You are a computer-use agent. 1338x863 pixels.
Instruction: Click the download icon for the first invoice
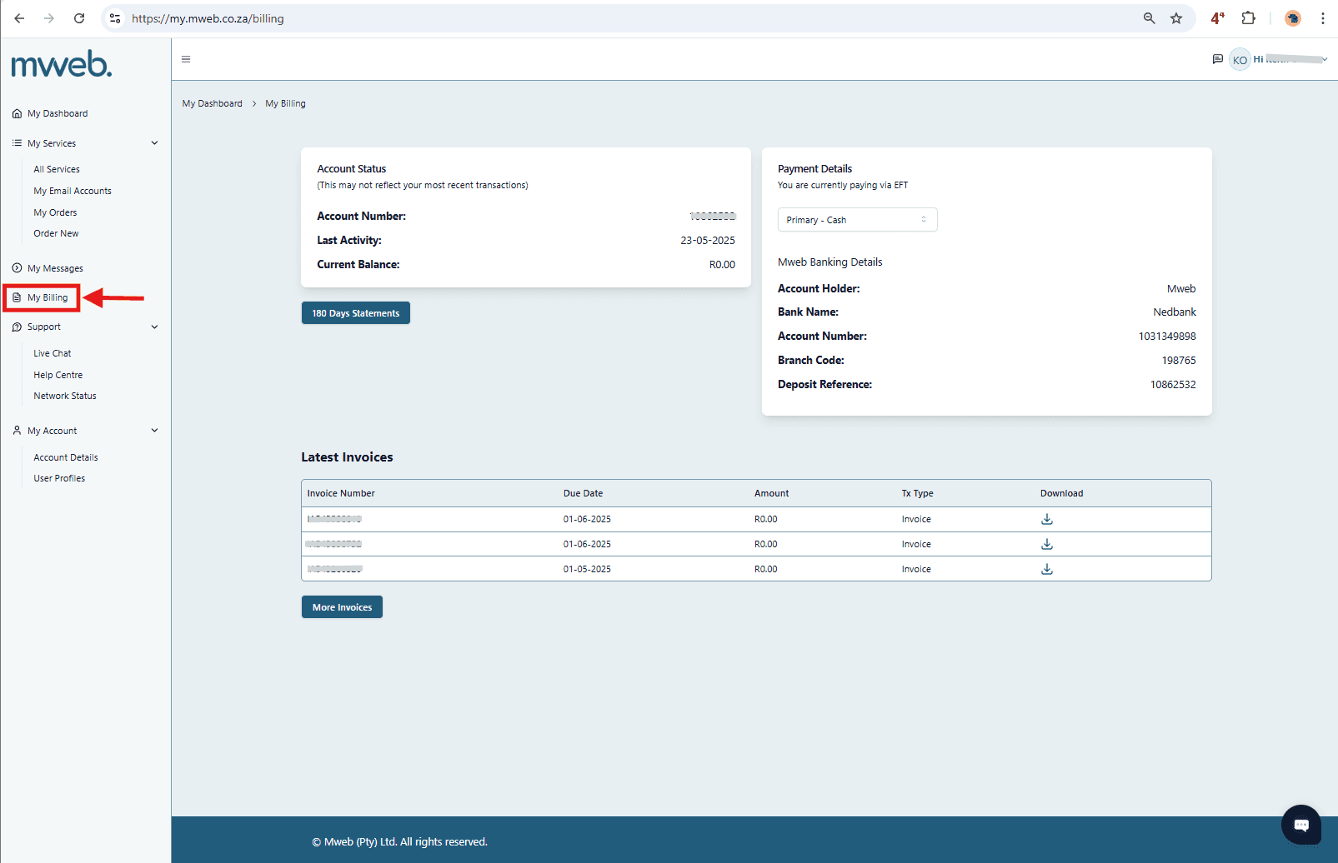[1046, 518]
